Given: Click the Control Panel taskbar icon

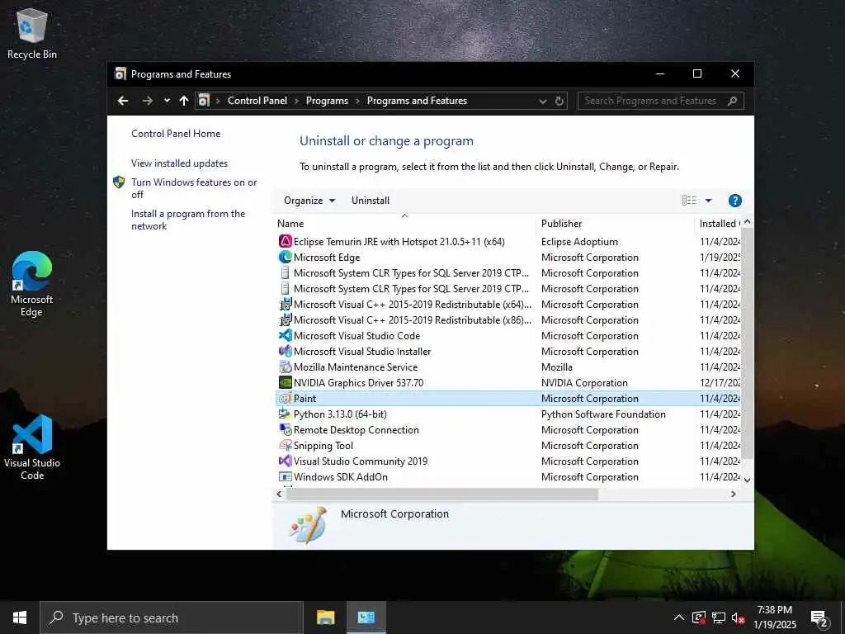Looking at the screenshot, I should click(x=366, y=617).
